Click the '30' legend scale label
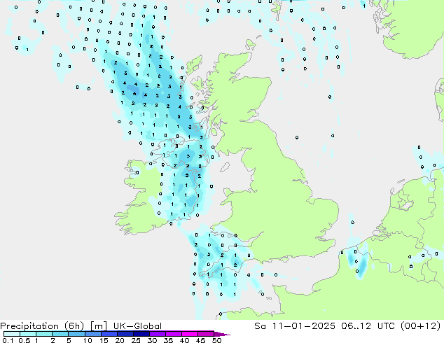The width and height of the screenshot is (444, 343). (x=152, y=340)
